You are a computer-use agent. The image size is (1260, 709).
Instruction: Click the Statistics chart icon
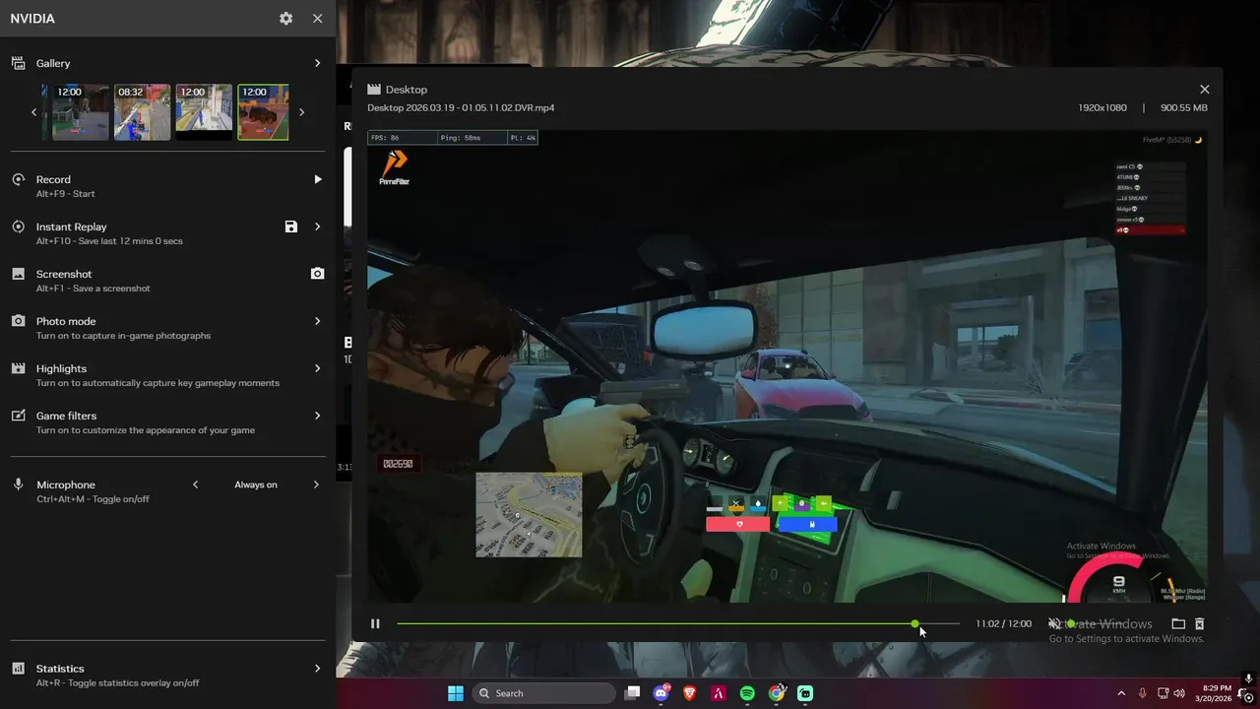click(x=18, y=669)
